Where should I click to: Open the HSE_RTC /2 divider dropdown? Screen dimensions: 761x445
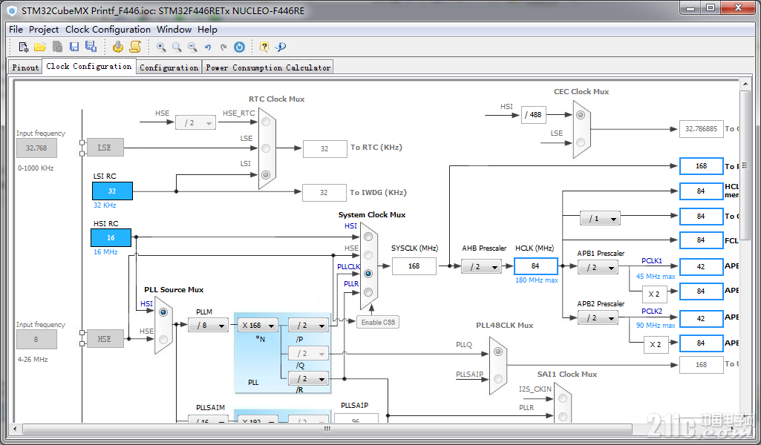(195, 122)
